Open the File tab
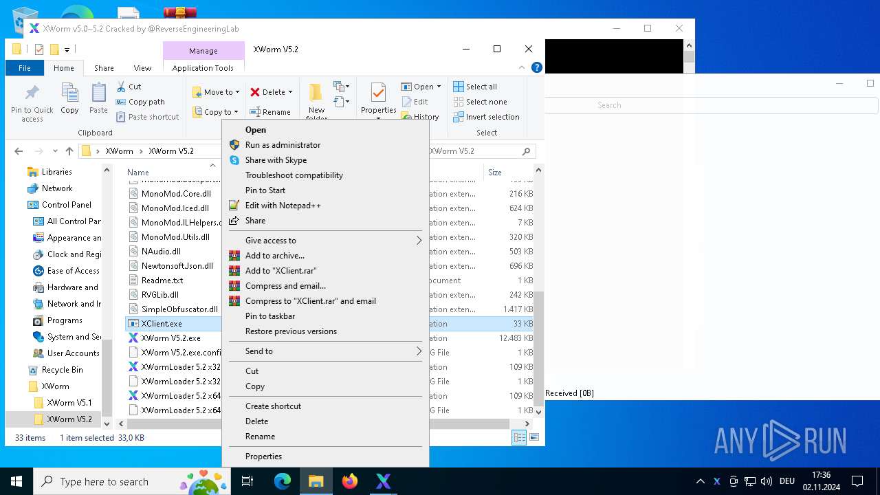 (25, 68)
